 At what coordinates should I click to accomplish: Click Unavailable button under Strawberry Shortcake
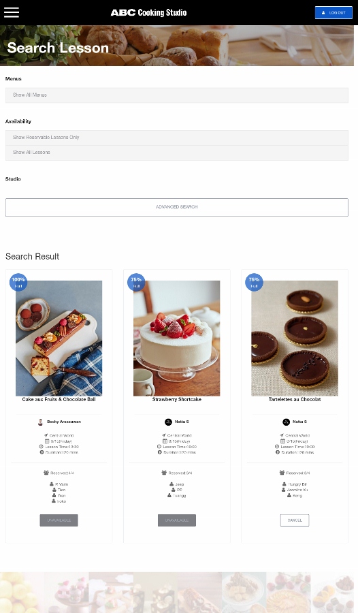click(177, 520)
